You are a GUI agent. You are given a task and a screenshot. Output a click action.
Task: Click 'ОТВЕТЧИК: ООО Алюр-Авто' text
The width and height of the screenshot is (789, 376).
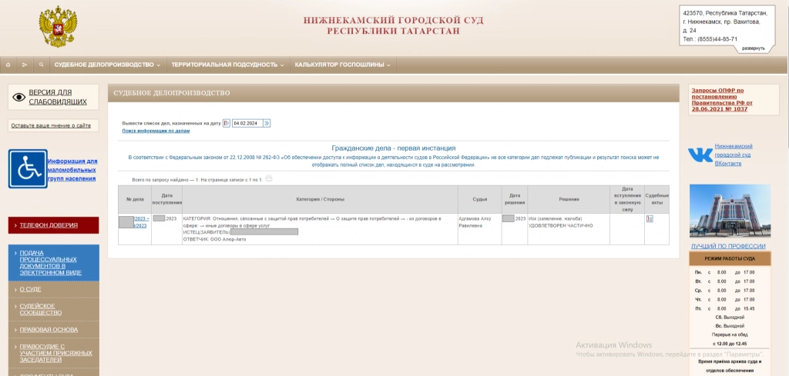[x=214, y=239]
